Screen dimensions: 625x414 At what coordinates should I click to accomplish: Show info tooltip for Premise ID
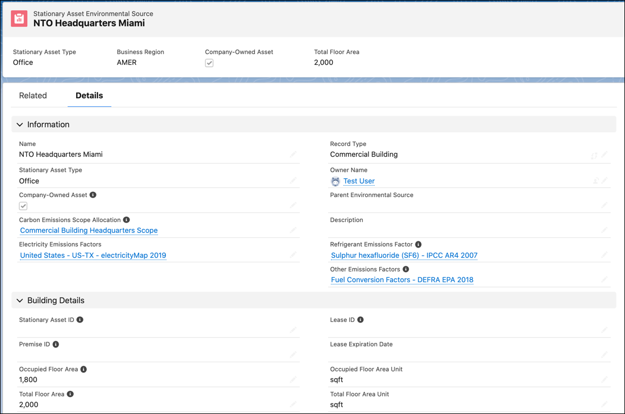56,344
